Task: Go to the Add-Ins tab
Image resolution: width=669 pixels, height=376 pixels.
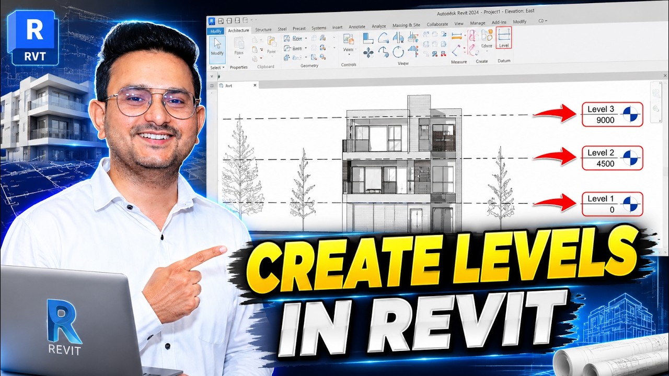Action: click(x=499, y=22)
